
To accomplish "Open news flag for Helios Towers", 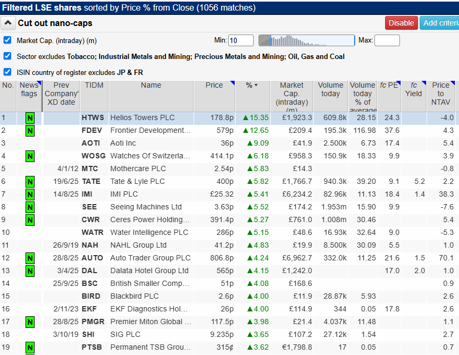I will point(30,118).
